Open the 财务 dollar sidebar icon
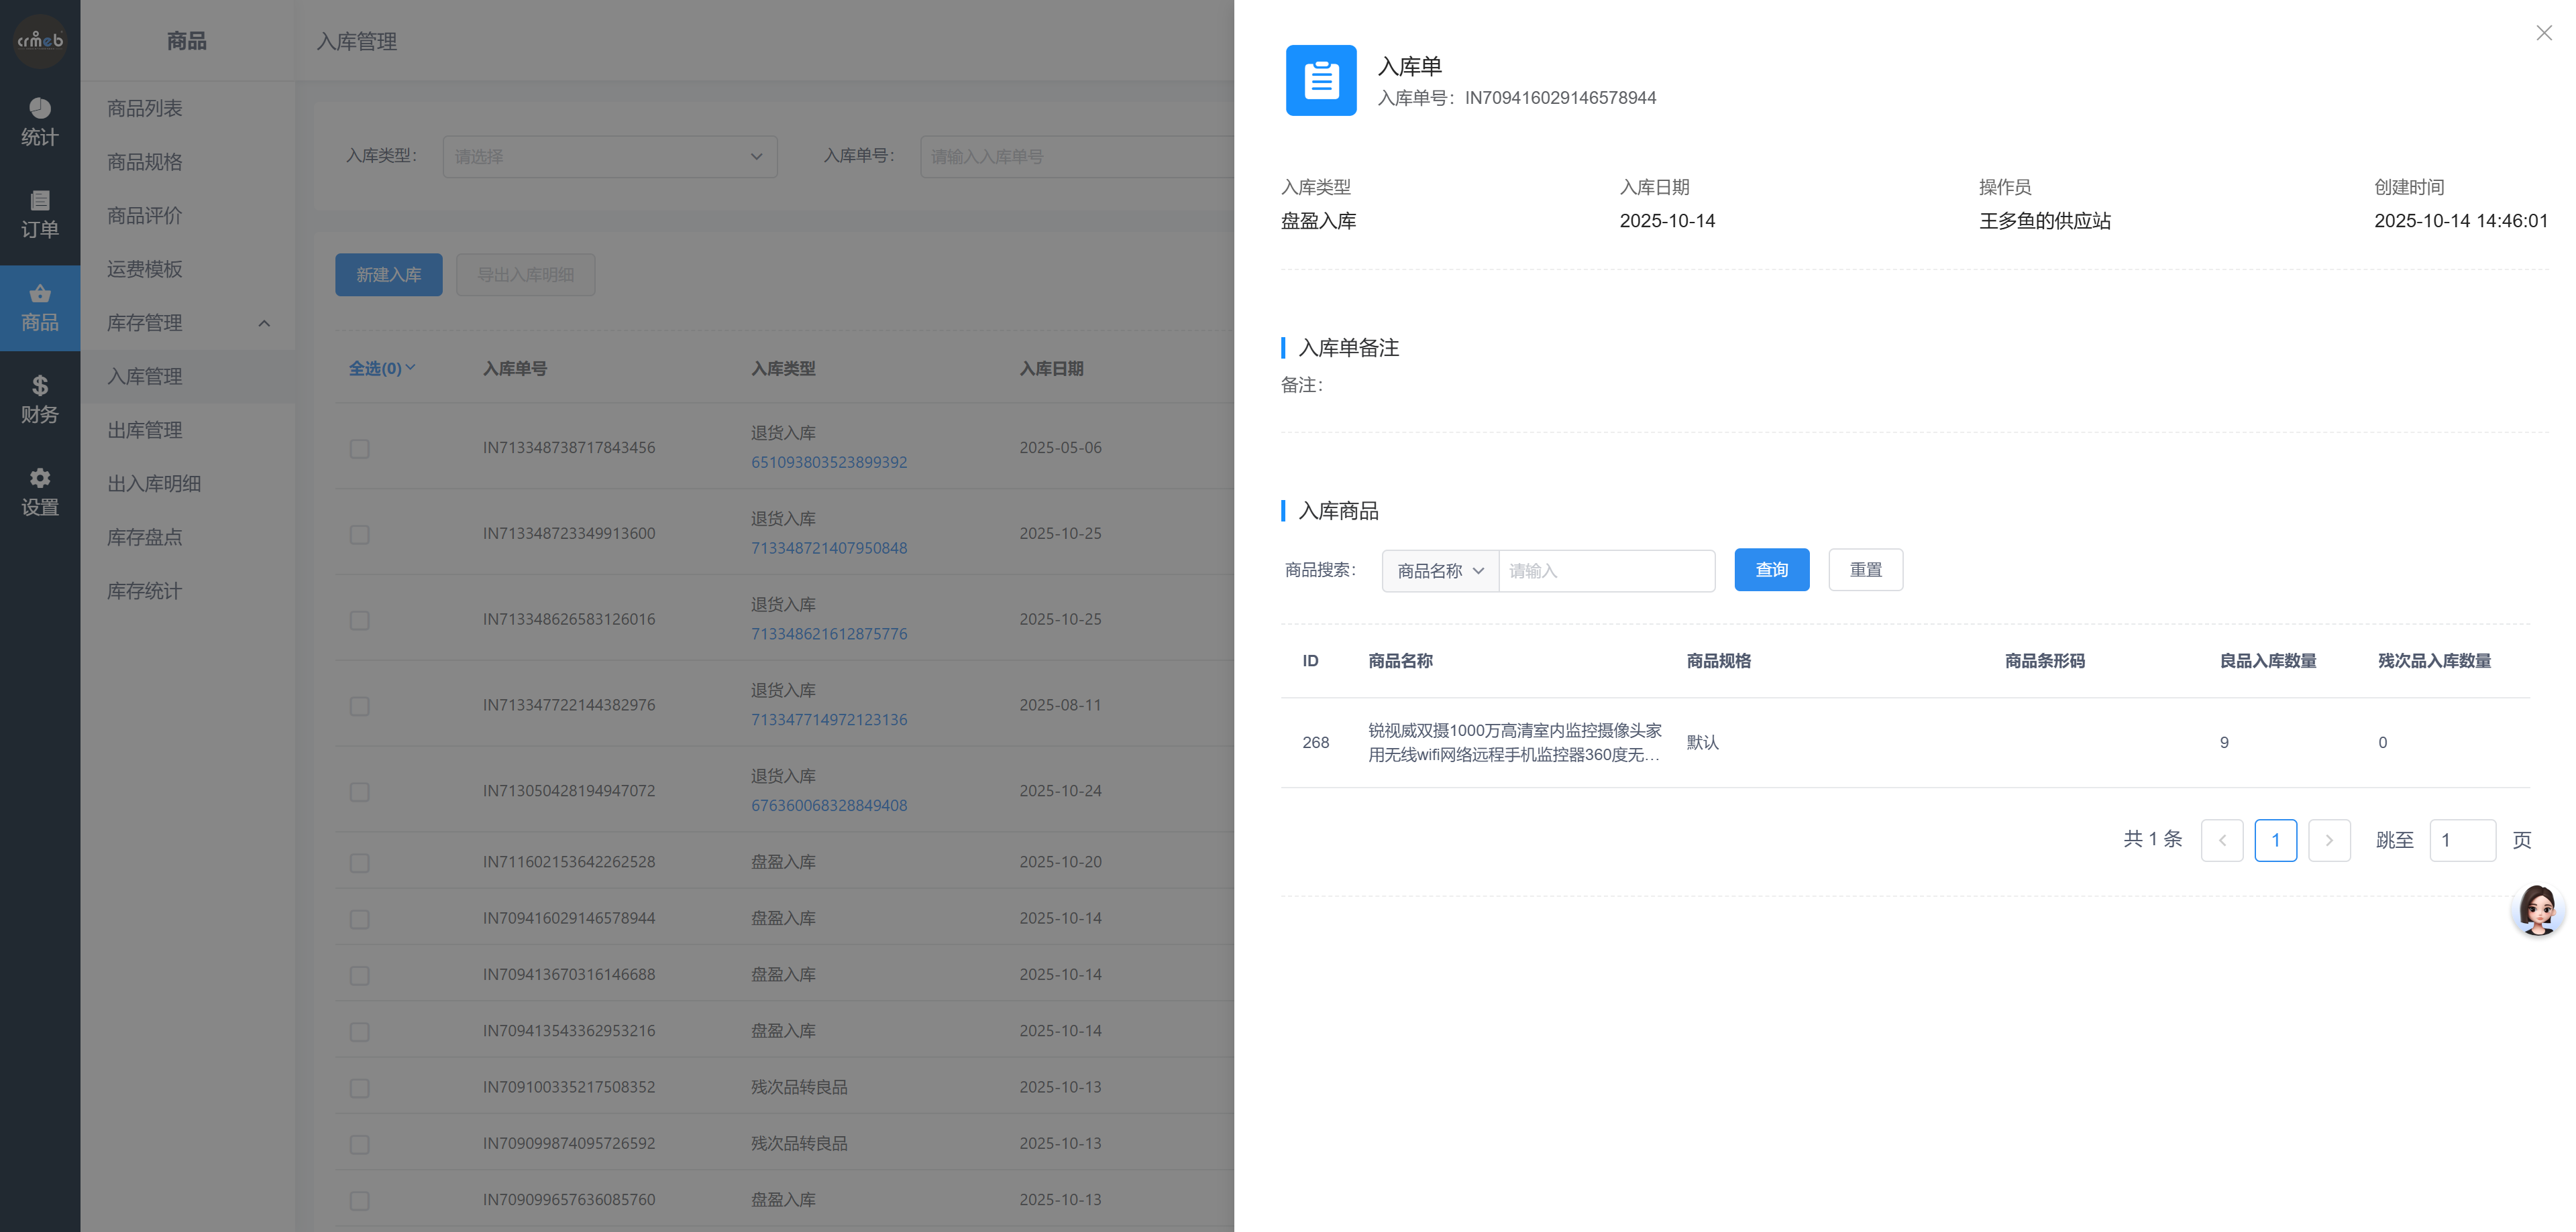 tap(40, 399)
